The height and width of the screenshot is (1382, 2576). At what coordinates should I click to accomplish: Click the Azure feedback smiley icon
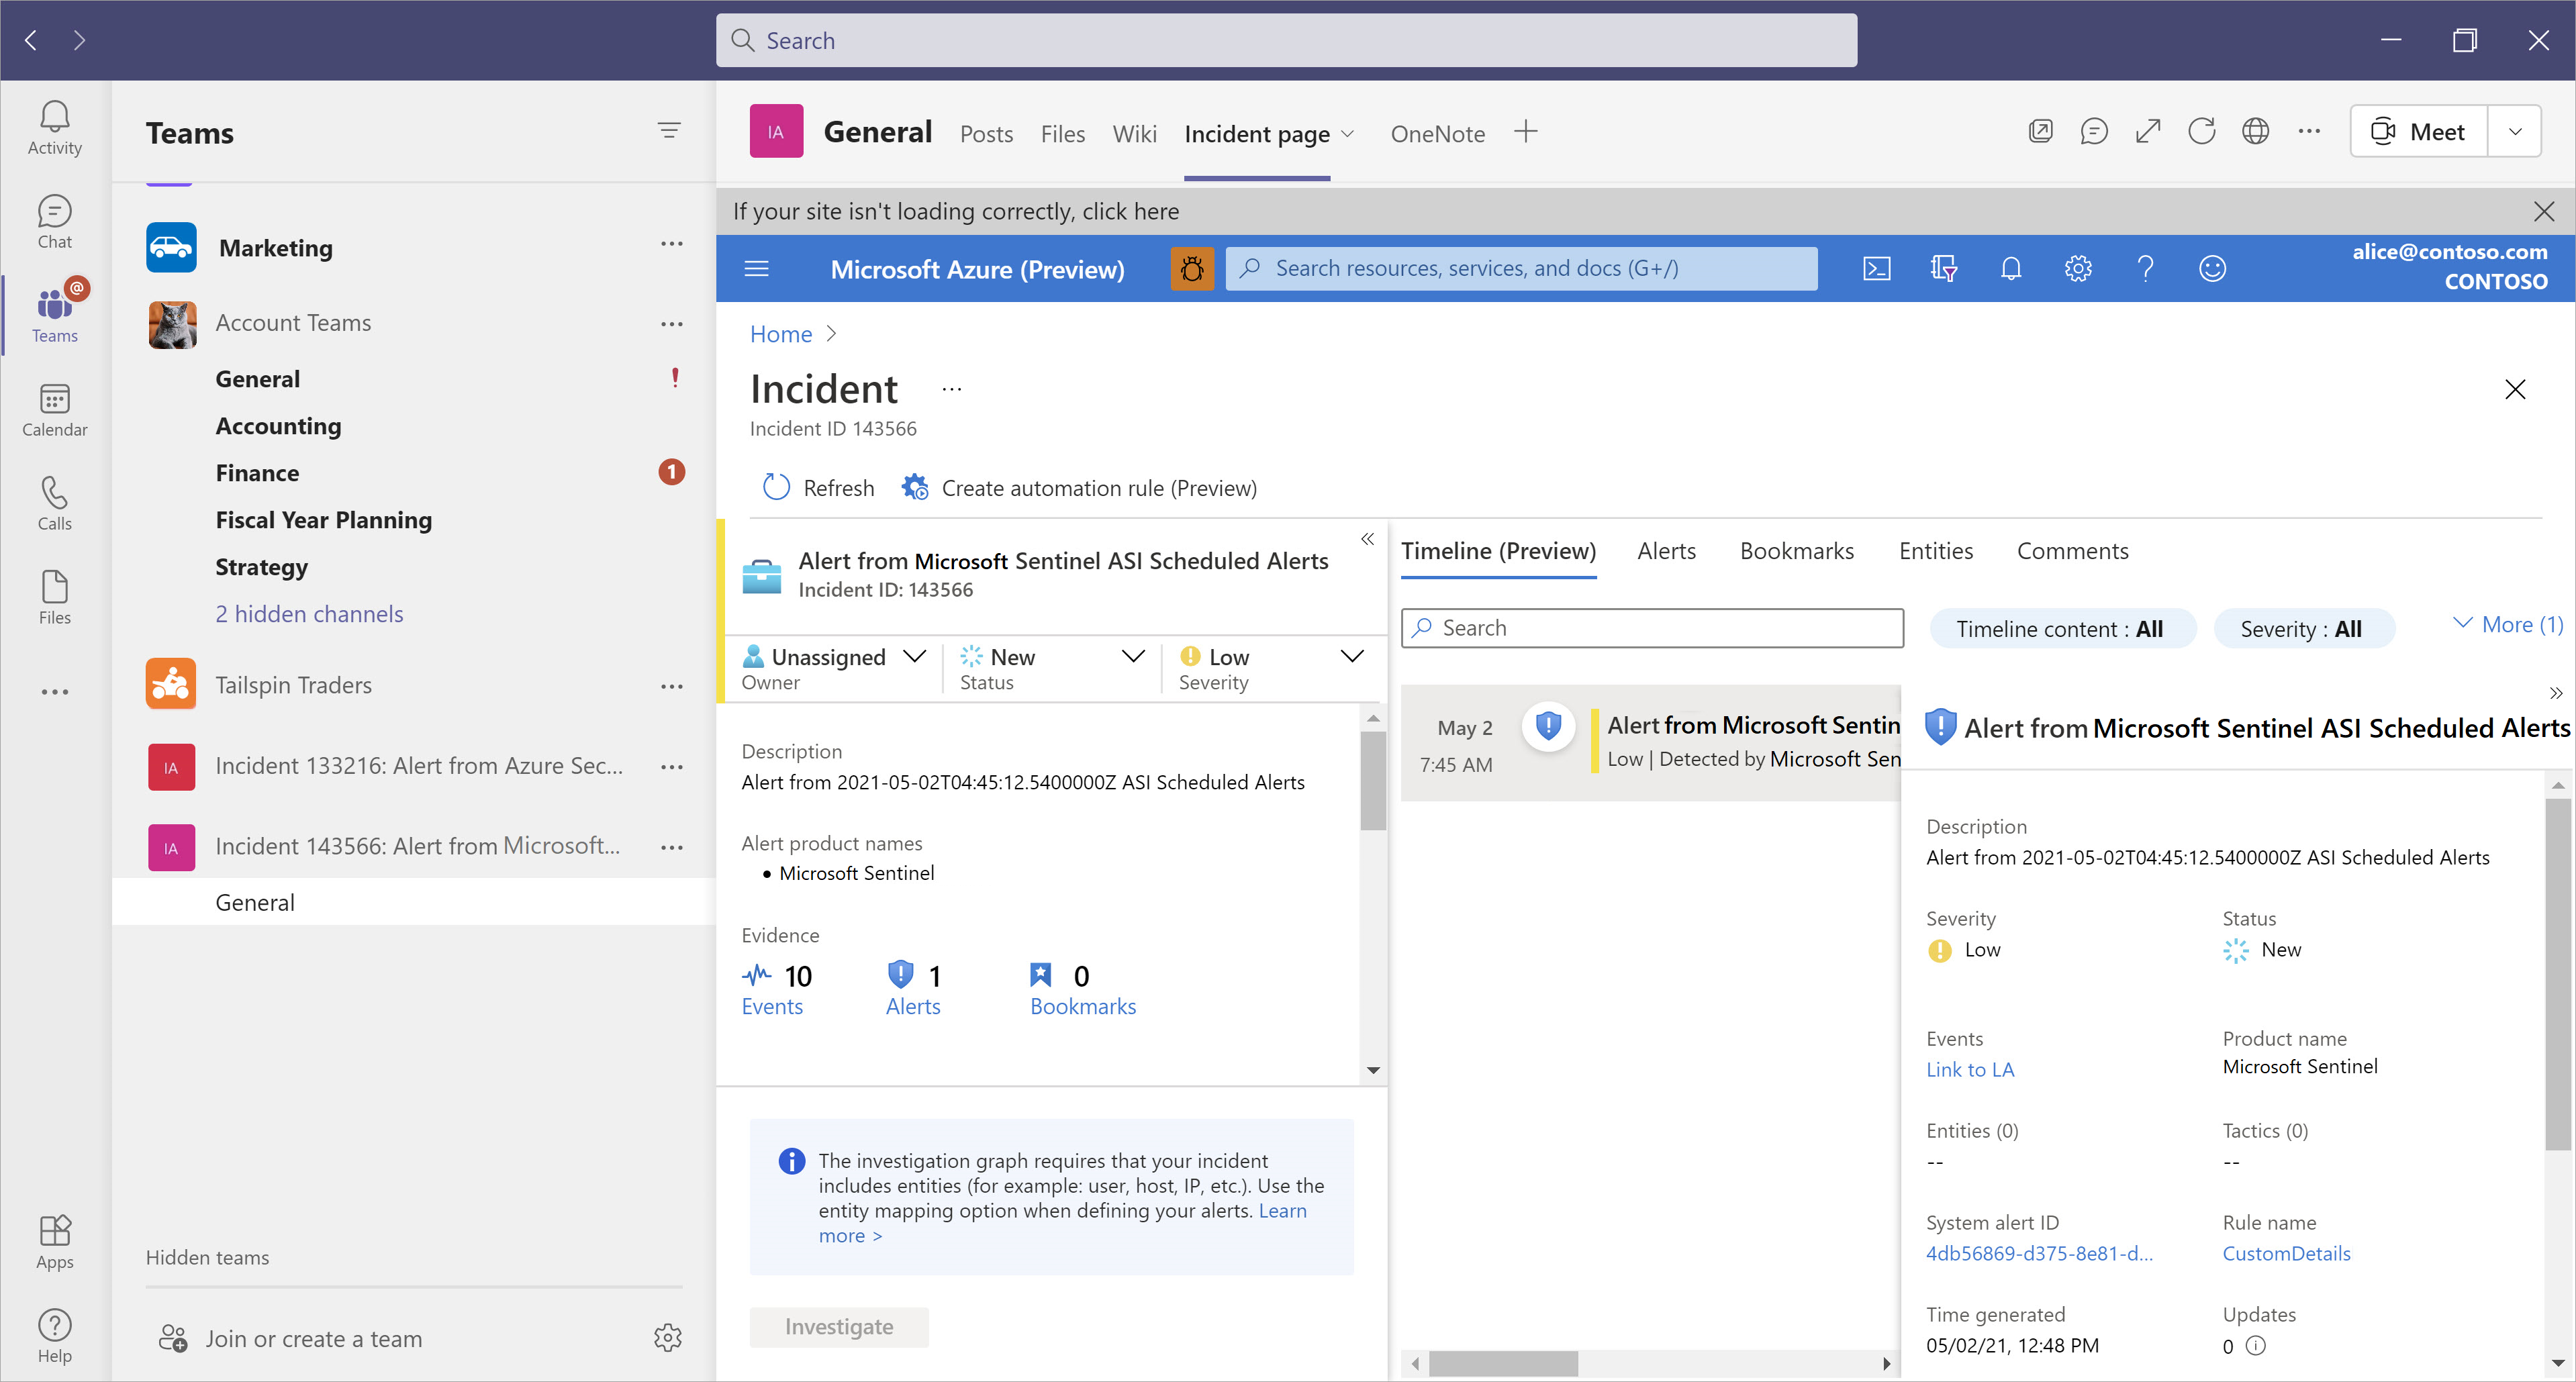[x=2212, y=268]
